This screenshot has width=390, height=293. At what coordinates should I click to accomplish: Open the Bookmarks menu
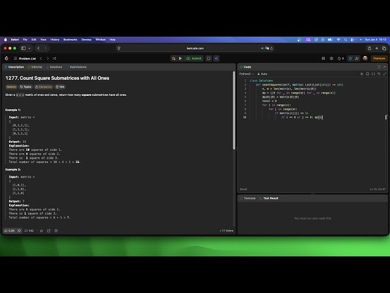pos(71,40)
